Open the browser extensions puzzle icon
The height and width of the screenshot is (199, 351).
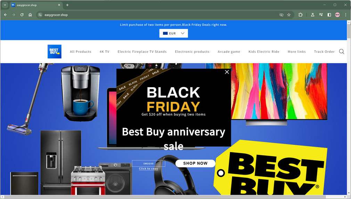[300, 15]
